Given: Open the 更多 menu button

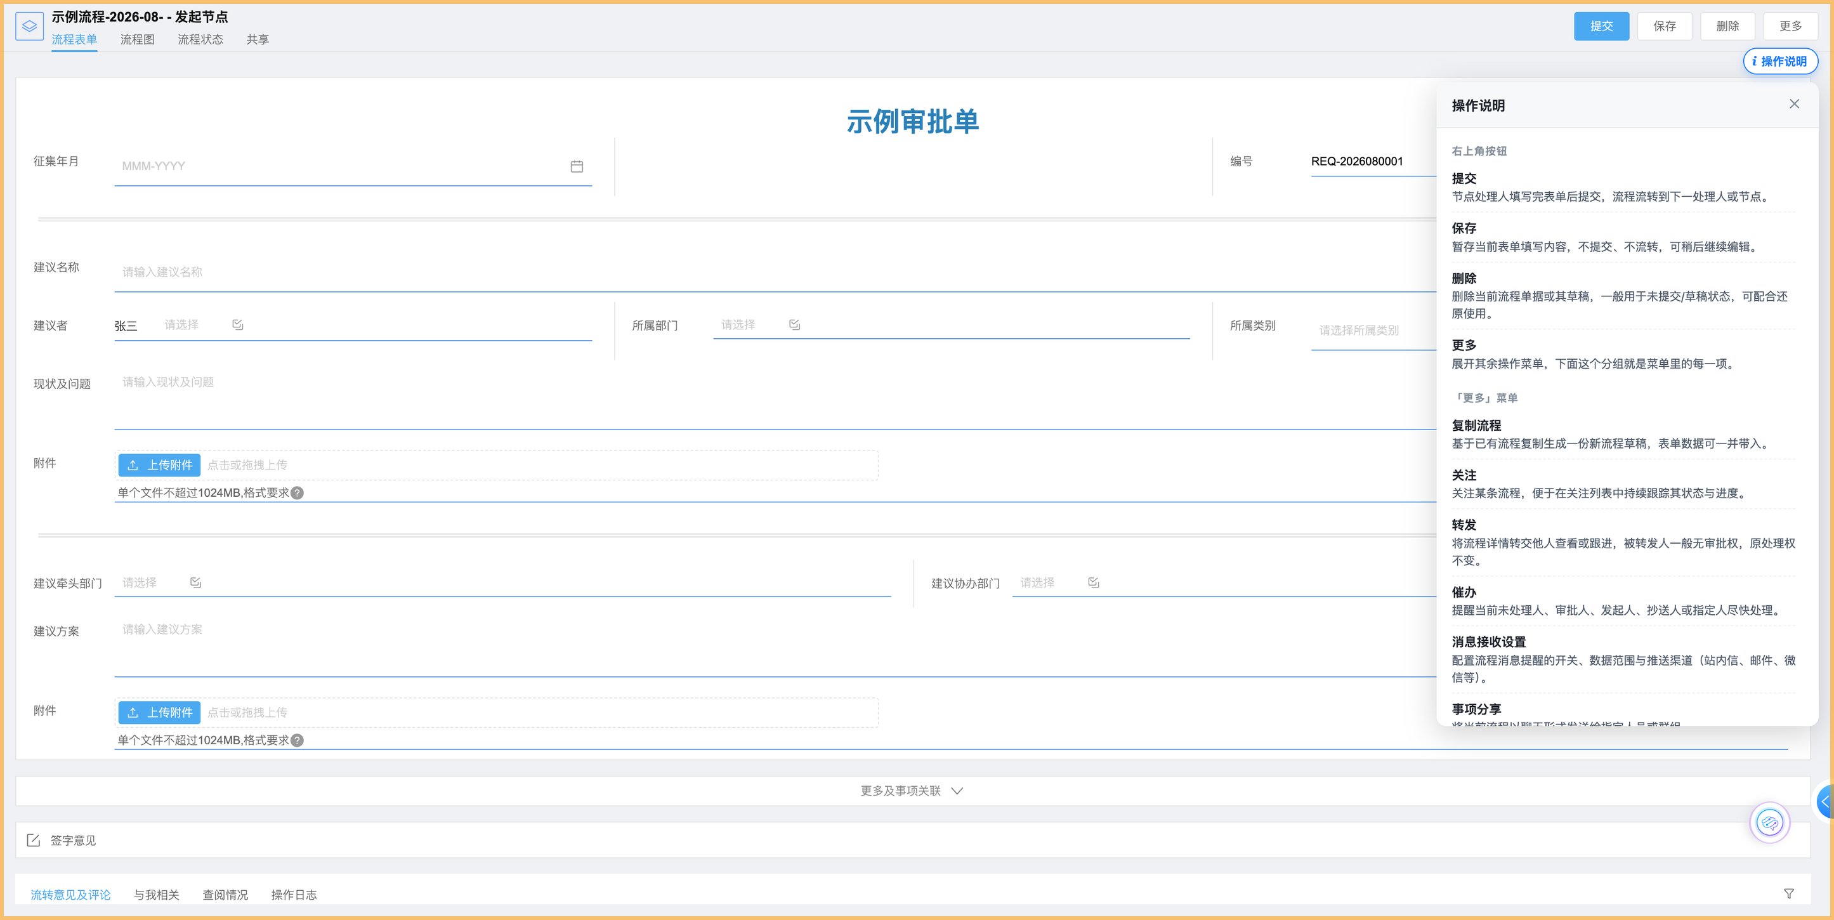Looking at the screenshot, I should (x=1791, y=27).
